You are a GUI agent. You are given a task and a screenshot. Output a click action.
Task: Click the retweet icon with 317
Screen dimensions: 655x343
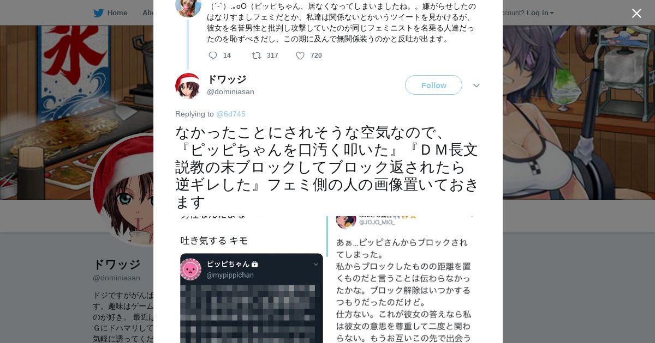coord(256,56)
